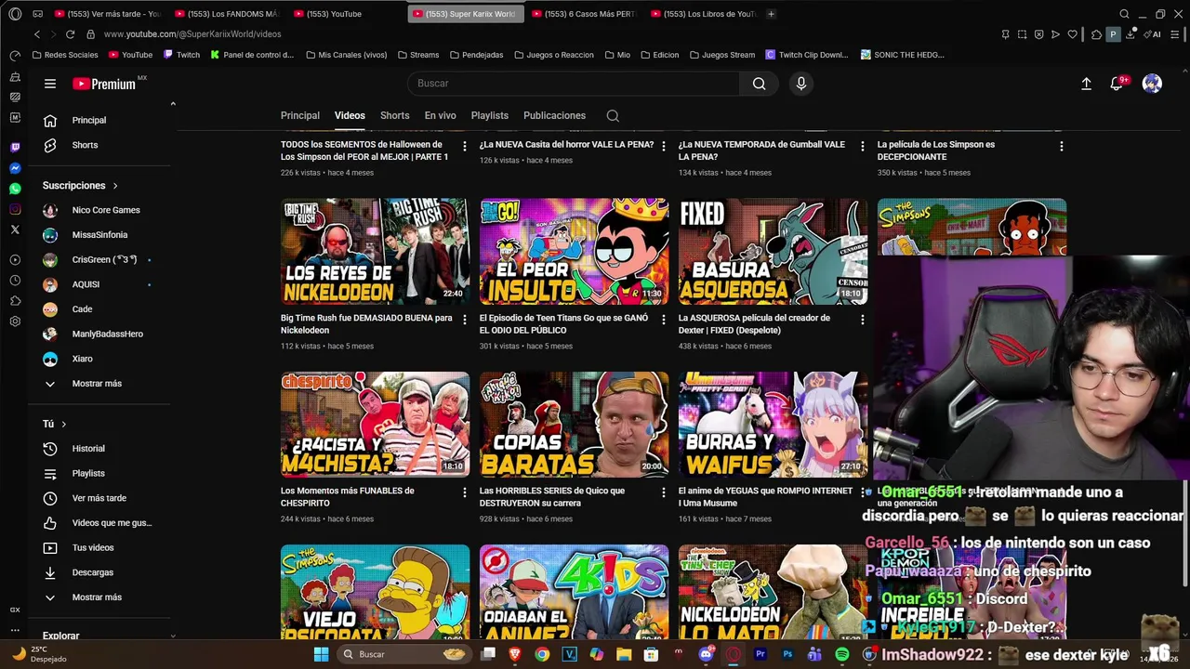
Task: Open EL PEOR INSULTO video thumbnail
Action: [574, 251]
